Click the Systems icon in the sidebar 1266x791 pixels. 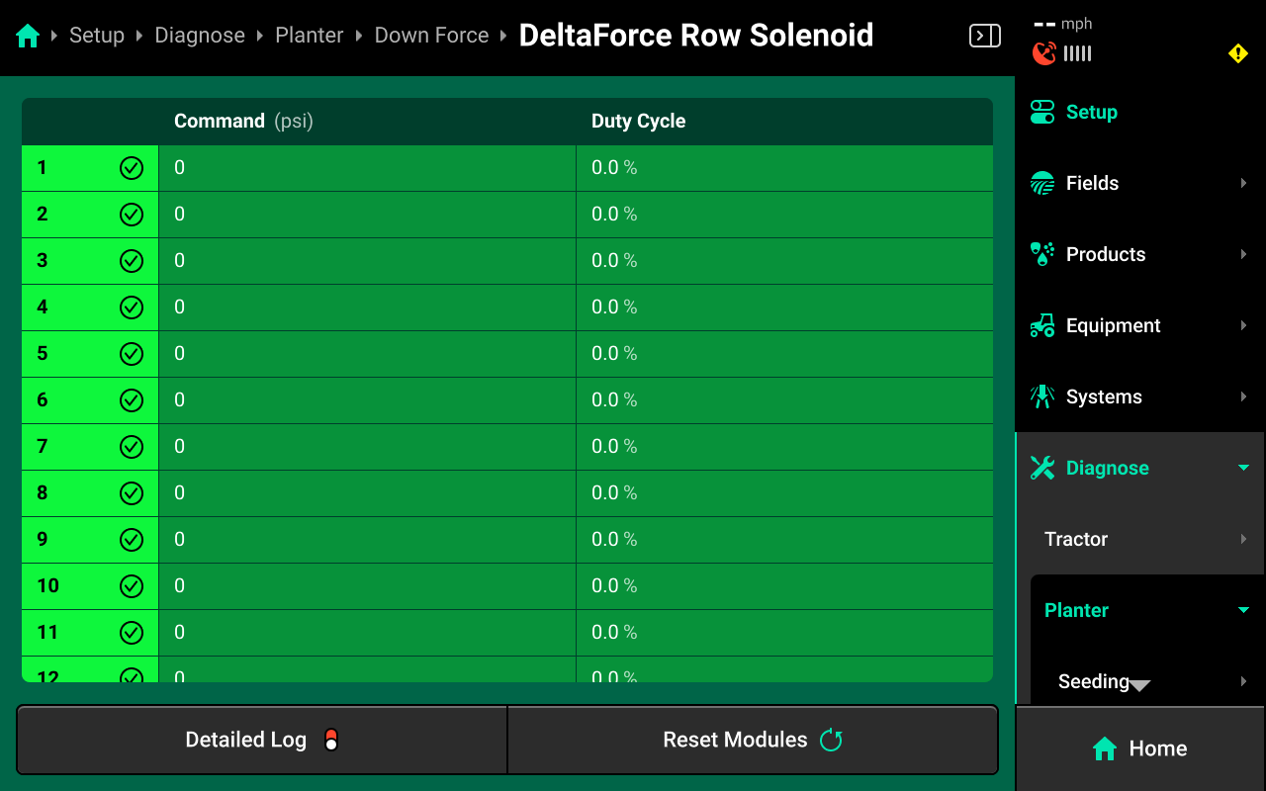click(x=1042, y=397)
